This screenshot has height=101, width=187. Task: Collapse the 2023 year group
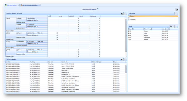[x=6, y=50]
